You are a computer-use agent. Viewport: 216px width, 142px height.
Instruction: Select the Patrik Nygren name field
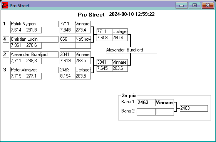[x=34, y=24]
